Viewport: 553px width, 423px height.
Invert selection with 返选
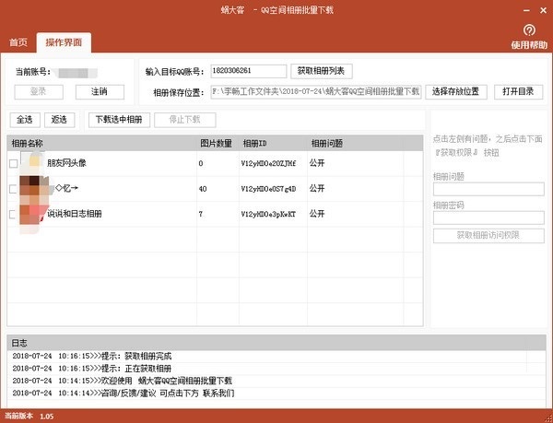click(60, 120)
